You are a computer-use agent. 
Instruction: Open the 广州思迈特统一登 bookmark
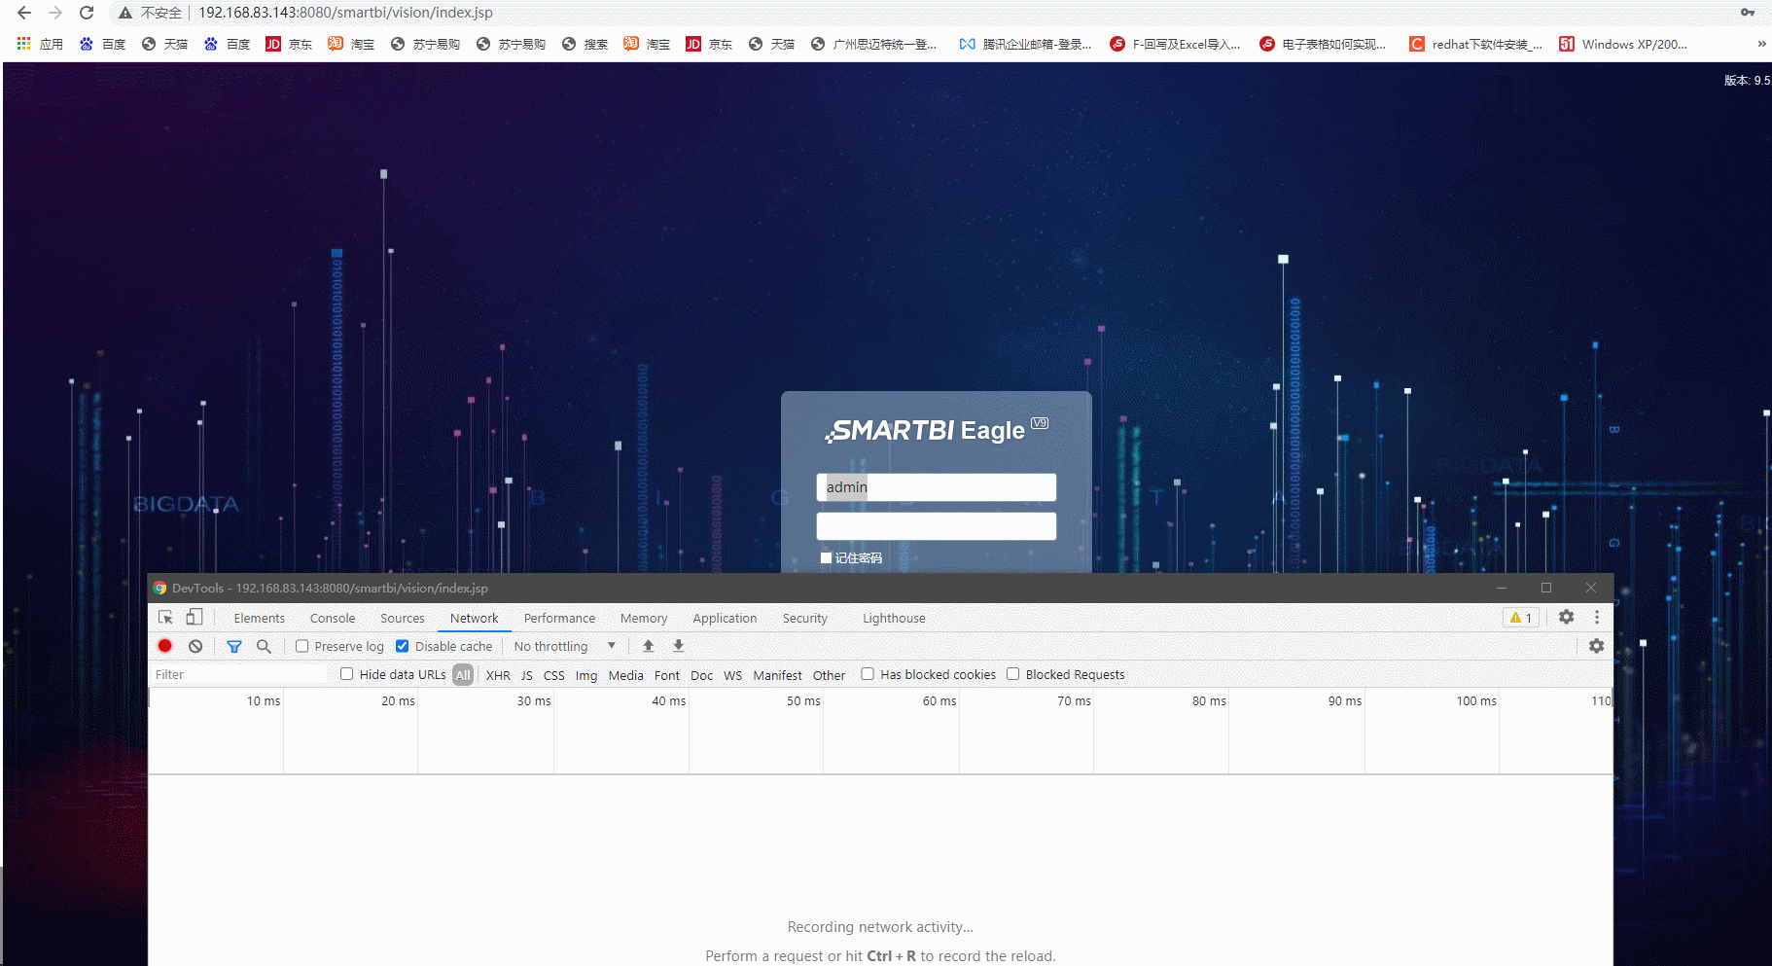(873, 44)
